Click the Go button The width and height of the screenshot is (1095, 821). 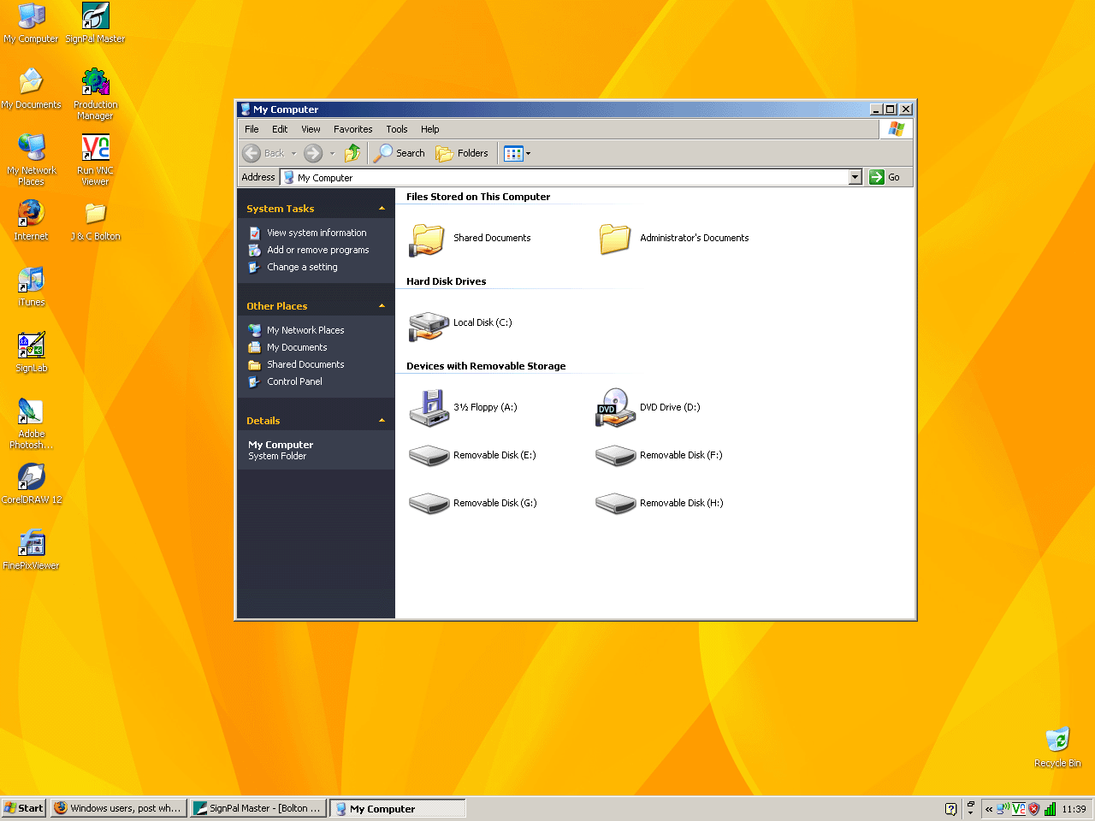885,177
